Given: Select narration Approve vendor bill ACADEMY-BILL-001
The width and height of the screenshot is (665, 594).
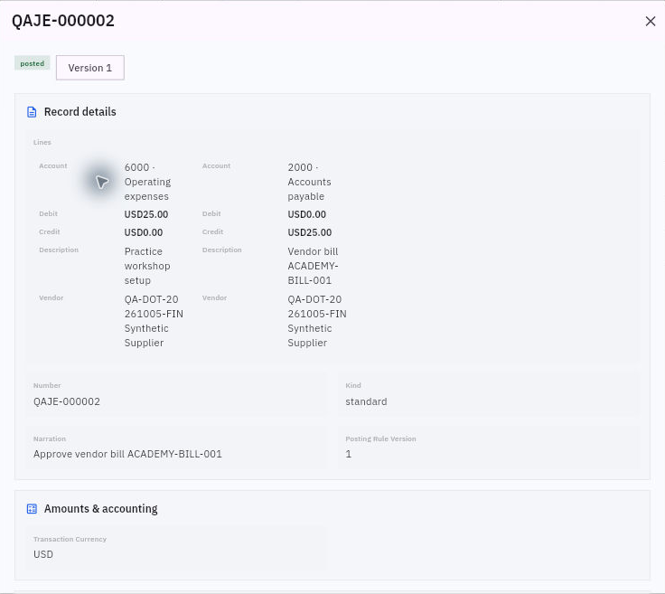Looking at the screenshot, I should click(x=127, y=454).
